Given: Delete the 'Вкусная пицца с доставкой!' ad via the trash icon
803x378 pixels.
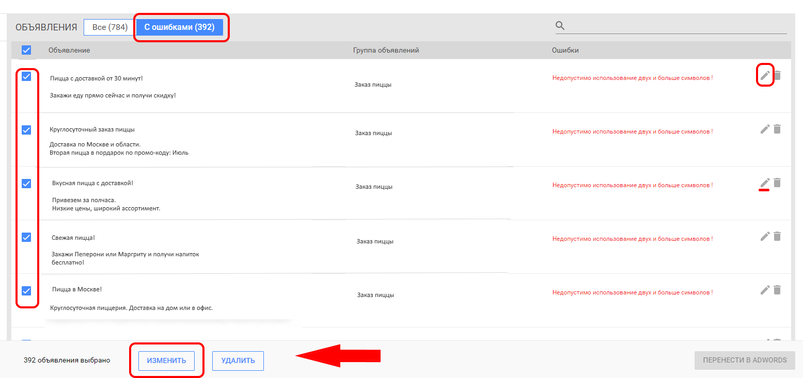Looking at the screenshot, I should click(x=777, y=183).
